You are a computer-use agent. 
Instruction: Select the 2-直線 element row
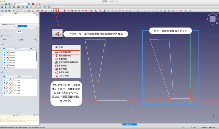[x=20, y=83]
